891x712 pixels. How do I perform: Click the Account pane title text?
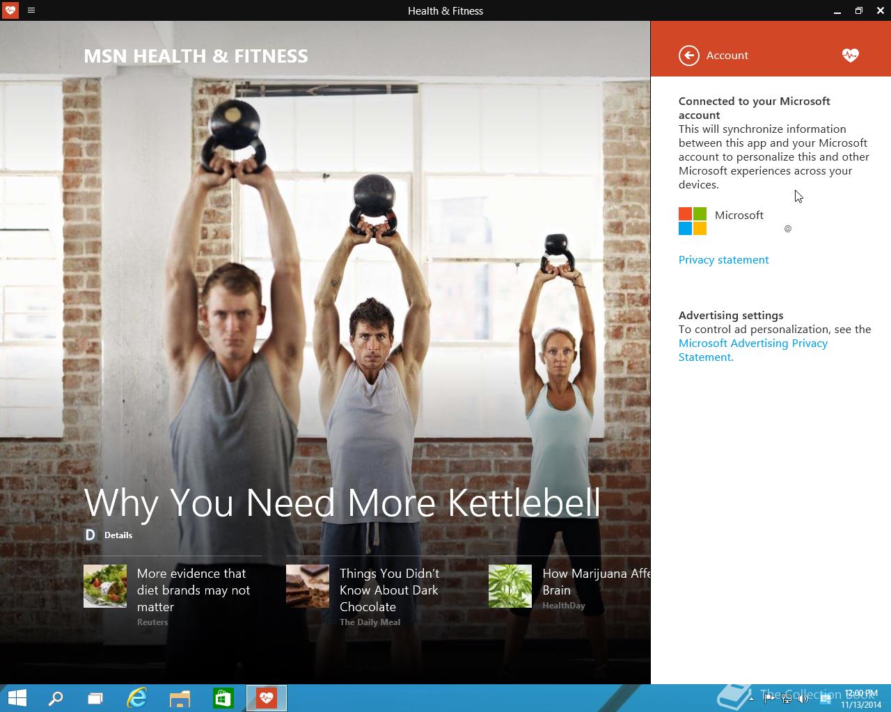tap(727, 56)
